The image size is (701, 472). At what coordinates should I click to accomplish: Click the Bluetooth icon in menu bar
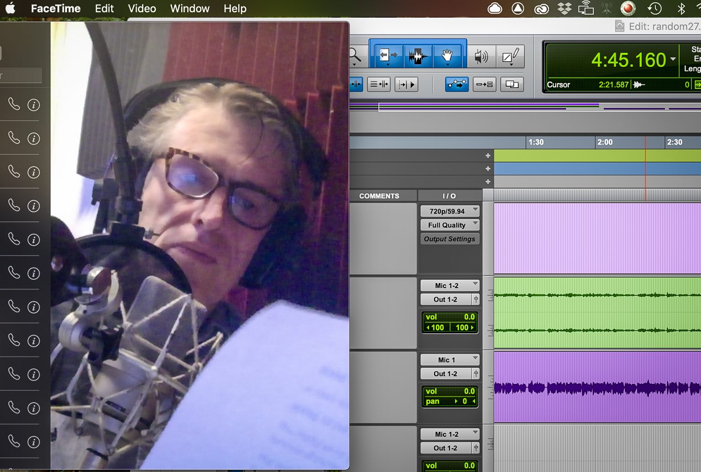(x=681, y=8)
